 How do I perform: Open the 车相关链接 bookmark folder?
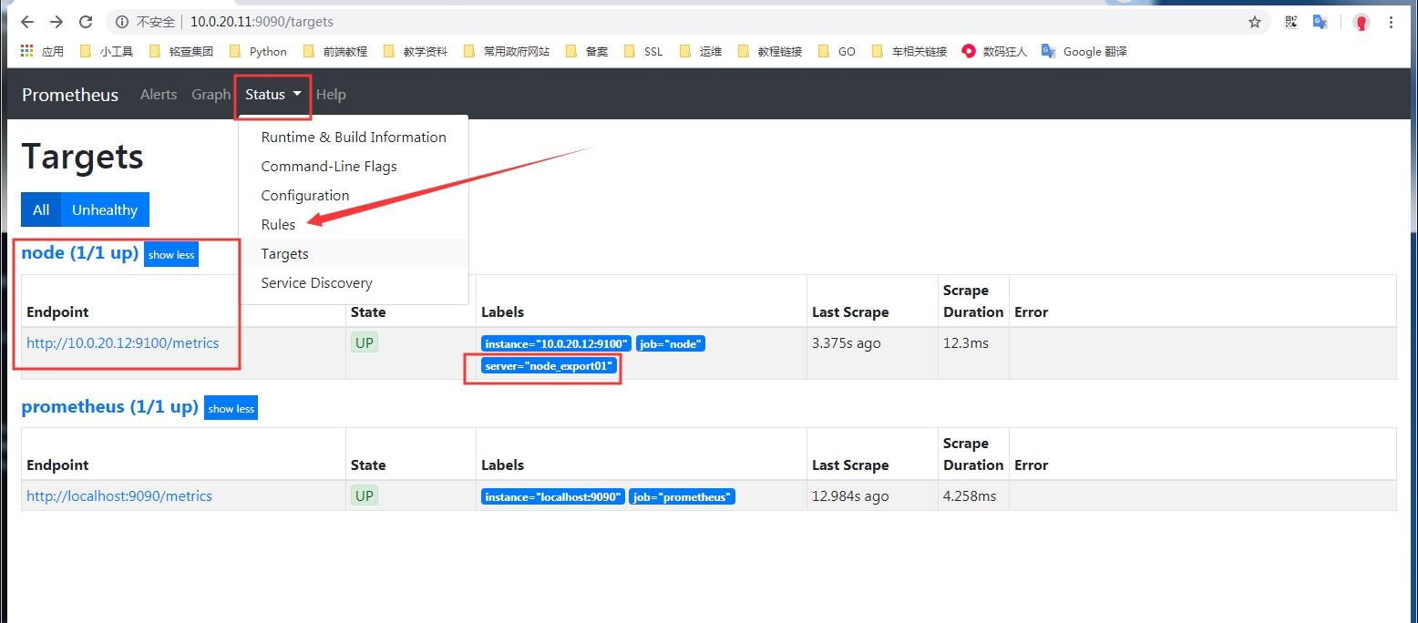tap(909, 51)
